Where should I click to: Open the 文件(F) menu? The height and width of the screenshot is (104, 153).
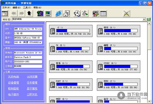pyautogui.click(x=6, y=7)
